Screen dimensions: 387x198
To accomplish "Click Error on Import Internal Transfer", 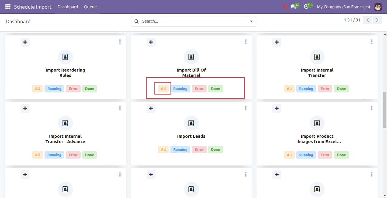I will pos(325,89).
